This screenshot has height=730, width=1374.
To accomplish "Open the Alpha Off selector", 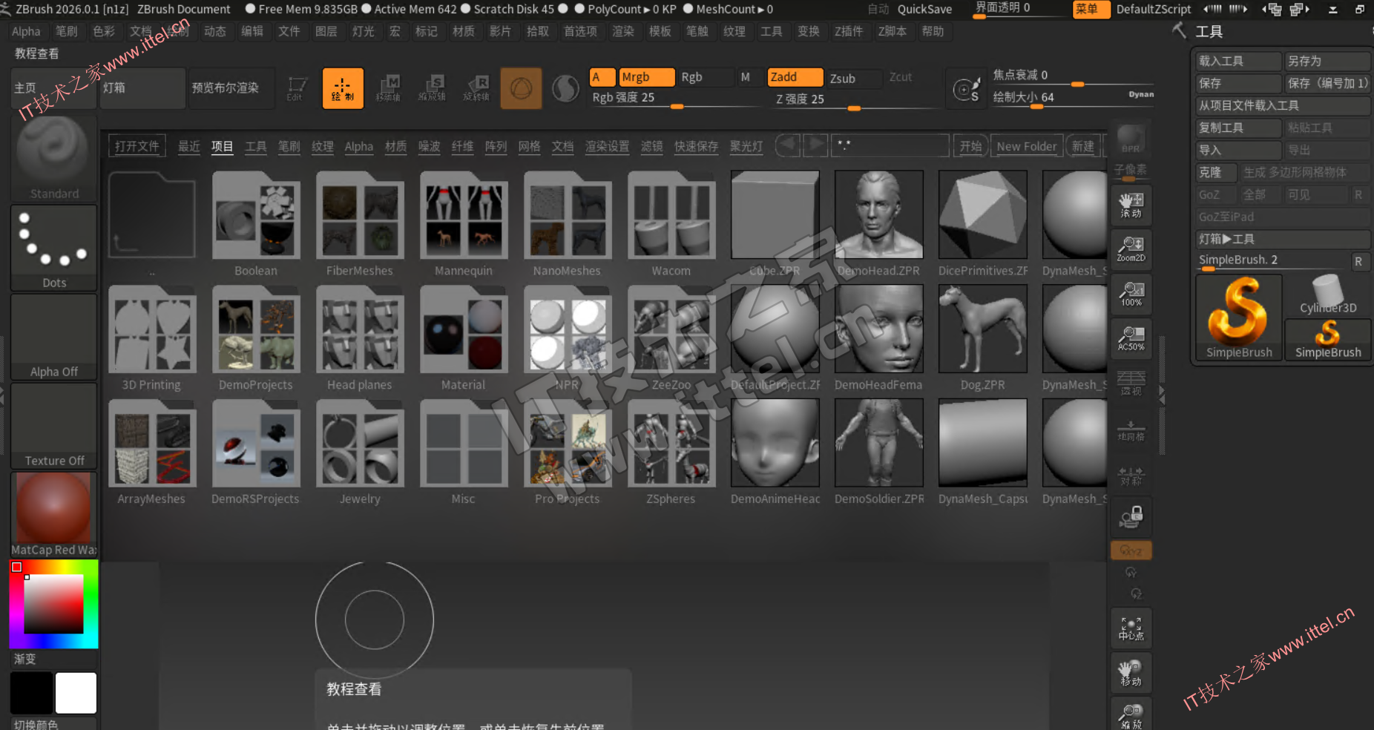I will click(53, 336).
